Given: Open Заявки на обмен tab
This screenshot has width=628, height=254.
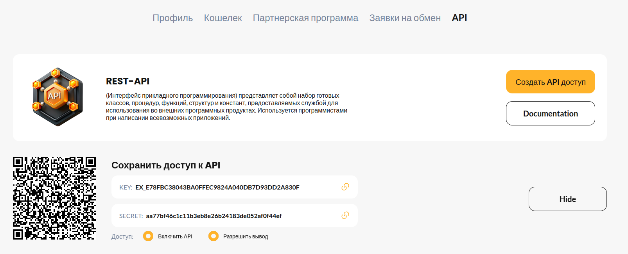Looking at the screenshot, I should point(405,18).
